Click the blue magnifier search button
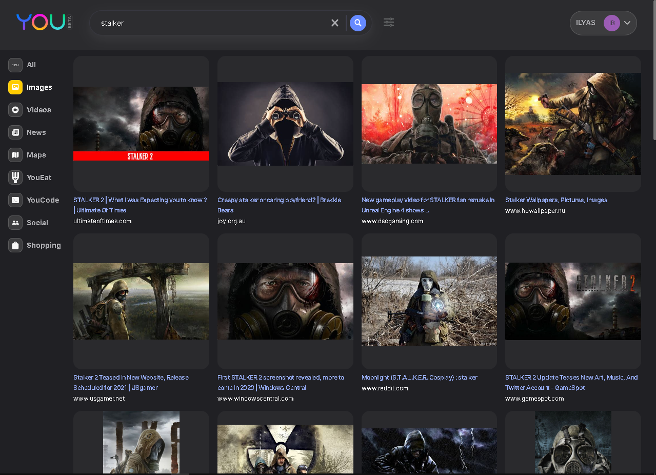Viewport: 656px width, 475px height. 358,23
